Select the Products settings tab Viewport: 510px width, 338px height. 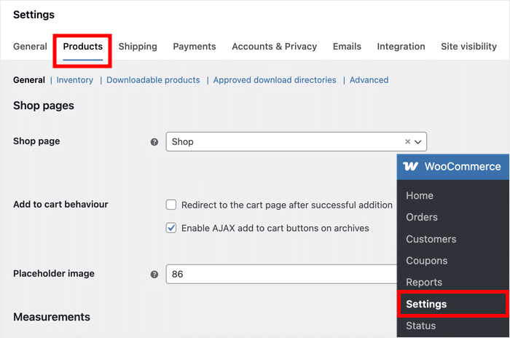pos(82,47)
